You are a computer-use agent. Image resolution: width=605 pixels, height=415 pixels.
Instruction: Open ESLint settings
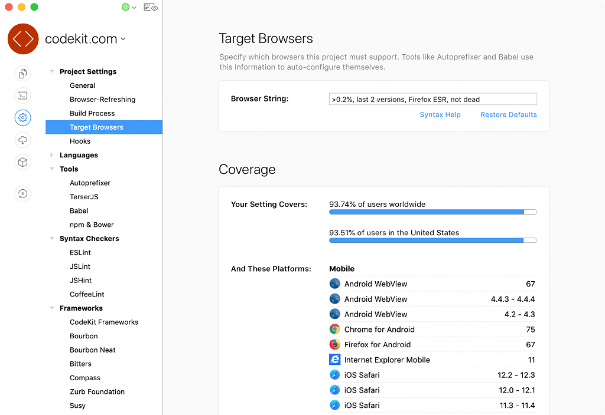pyautogui.click(x=80, y=252)
